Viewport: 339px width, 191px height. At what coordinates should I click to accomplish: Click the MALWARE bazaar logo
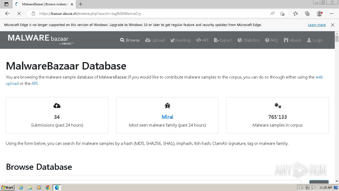click(x=41, y=40)
